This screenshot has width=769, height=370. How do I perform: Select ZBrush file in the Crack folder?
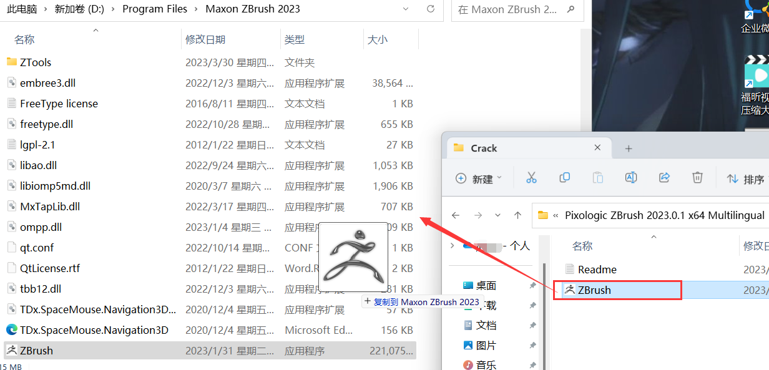[x=594, y=290]
